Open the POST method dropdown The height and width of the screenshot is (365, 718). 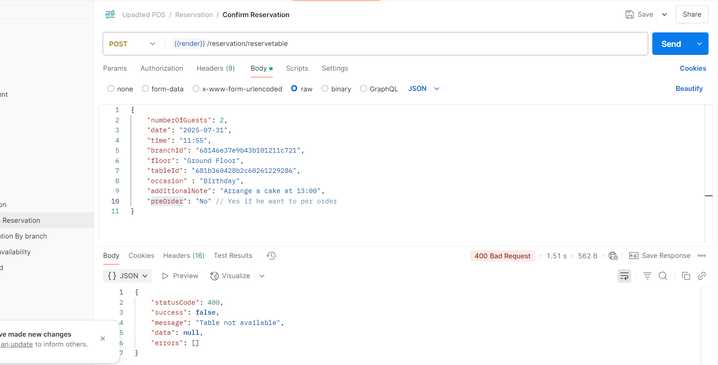point(132,44)
